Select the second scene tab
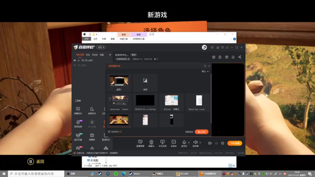Viewport: 315px width, 177px height. (x=88, y=55)
